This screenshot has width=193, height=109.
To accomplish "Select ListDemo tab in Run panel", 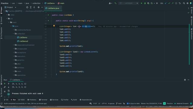I will coord(16,80).
